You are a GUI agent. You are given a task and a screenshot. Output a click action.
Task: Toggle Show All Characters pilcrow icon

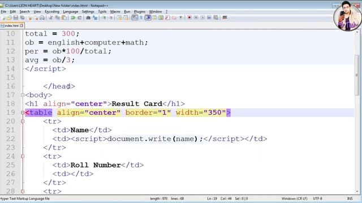141,17
